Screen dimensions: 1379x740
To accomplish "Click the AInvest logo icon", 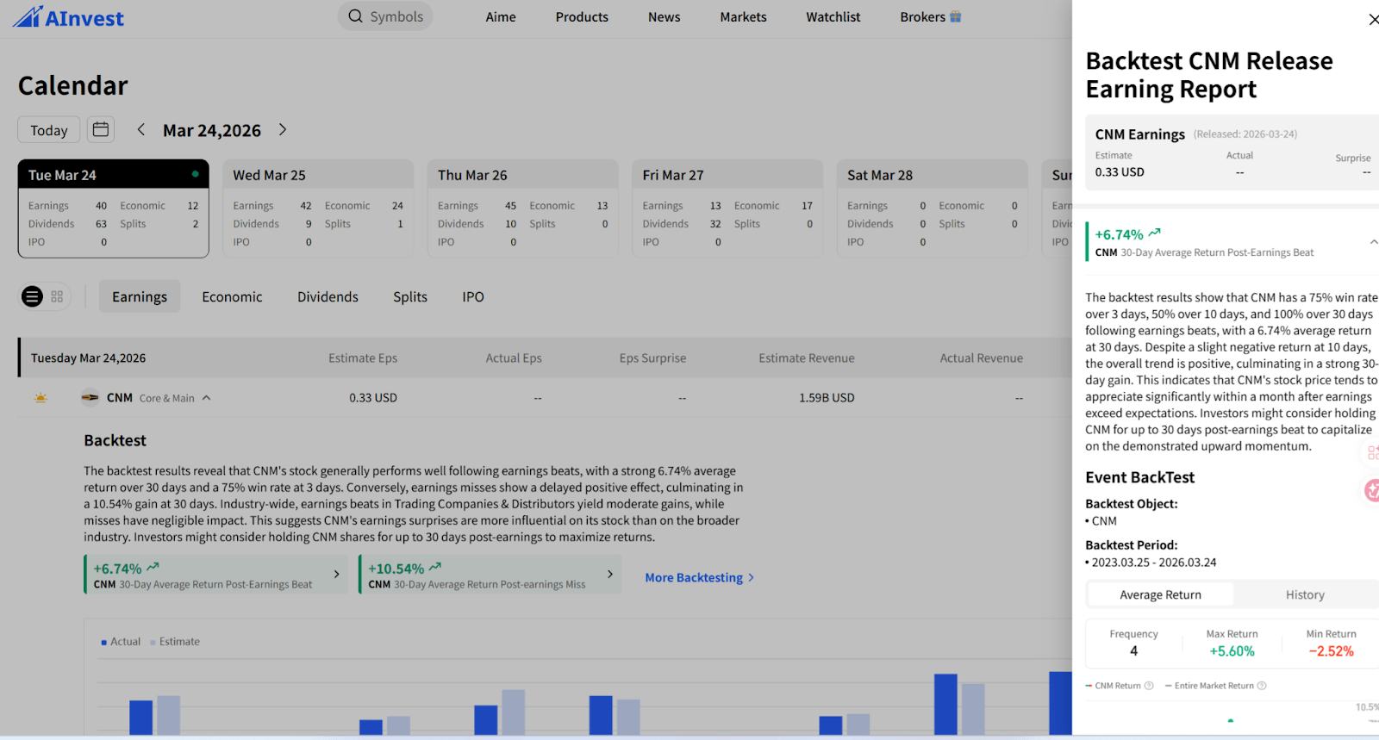I will 27,17.
